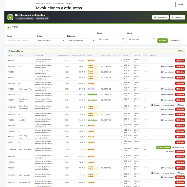Delete order #9000173

point(180,78)
